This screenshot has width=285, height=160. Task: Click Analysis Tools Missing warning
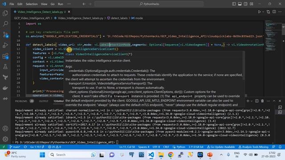click(253, 147)
